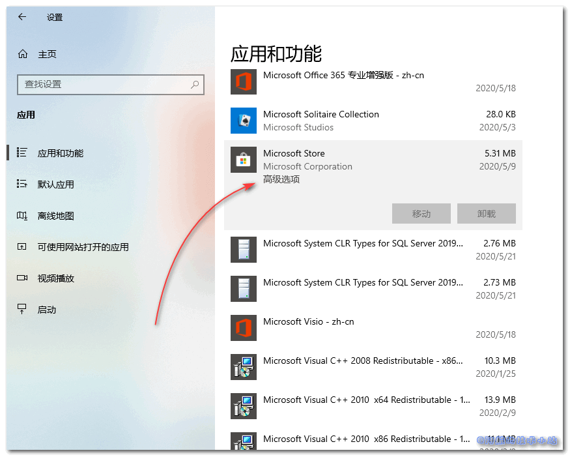Click the 启动 startup icon

(22, 310)
